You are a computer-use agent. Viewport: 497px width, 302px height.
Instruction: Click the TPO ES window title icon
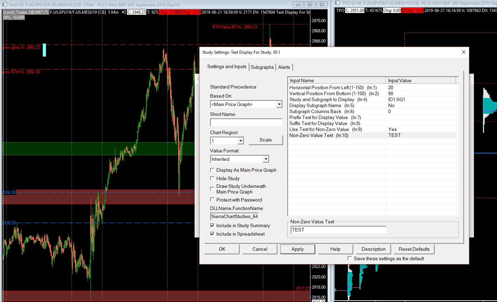[337, 3]
